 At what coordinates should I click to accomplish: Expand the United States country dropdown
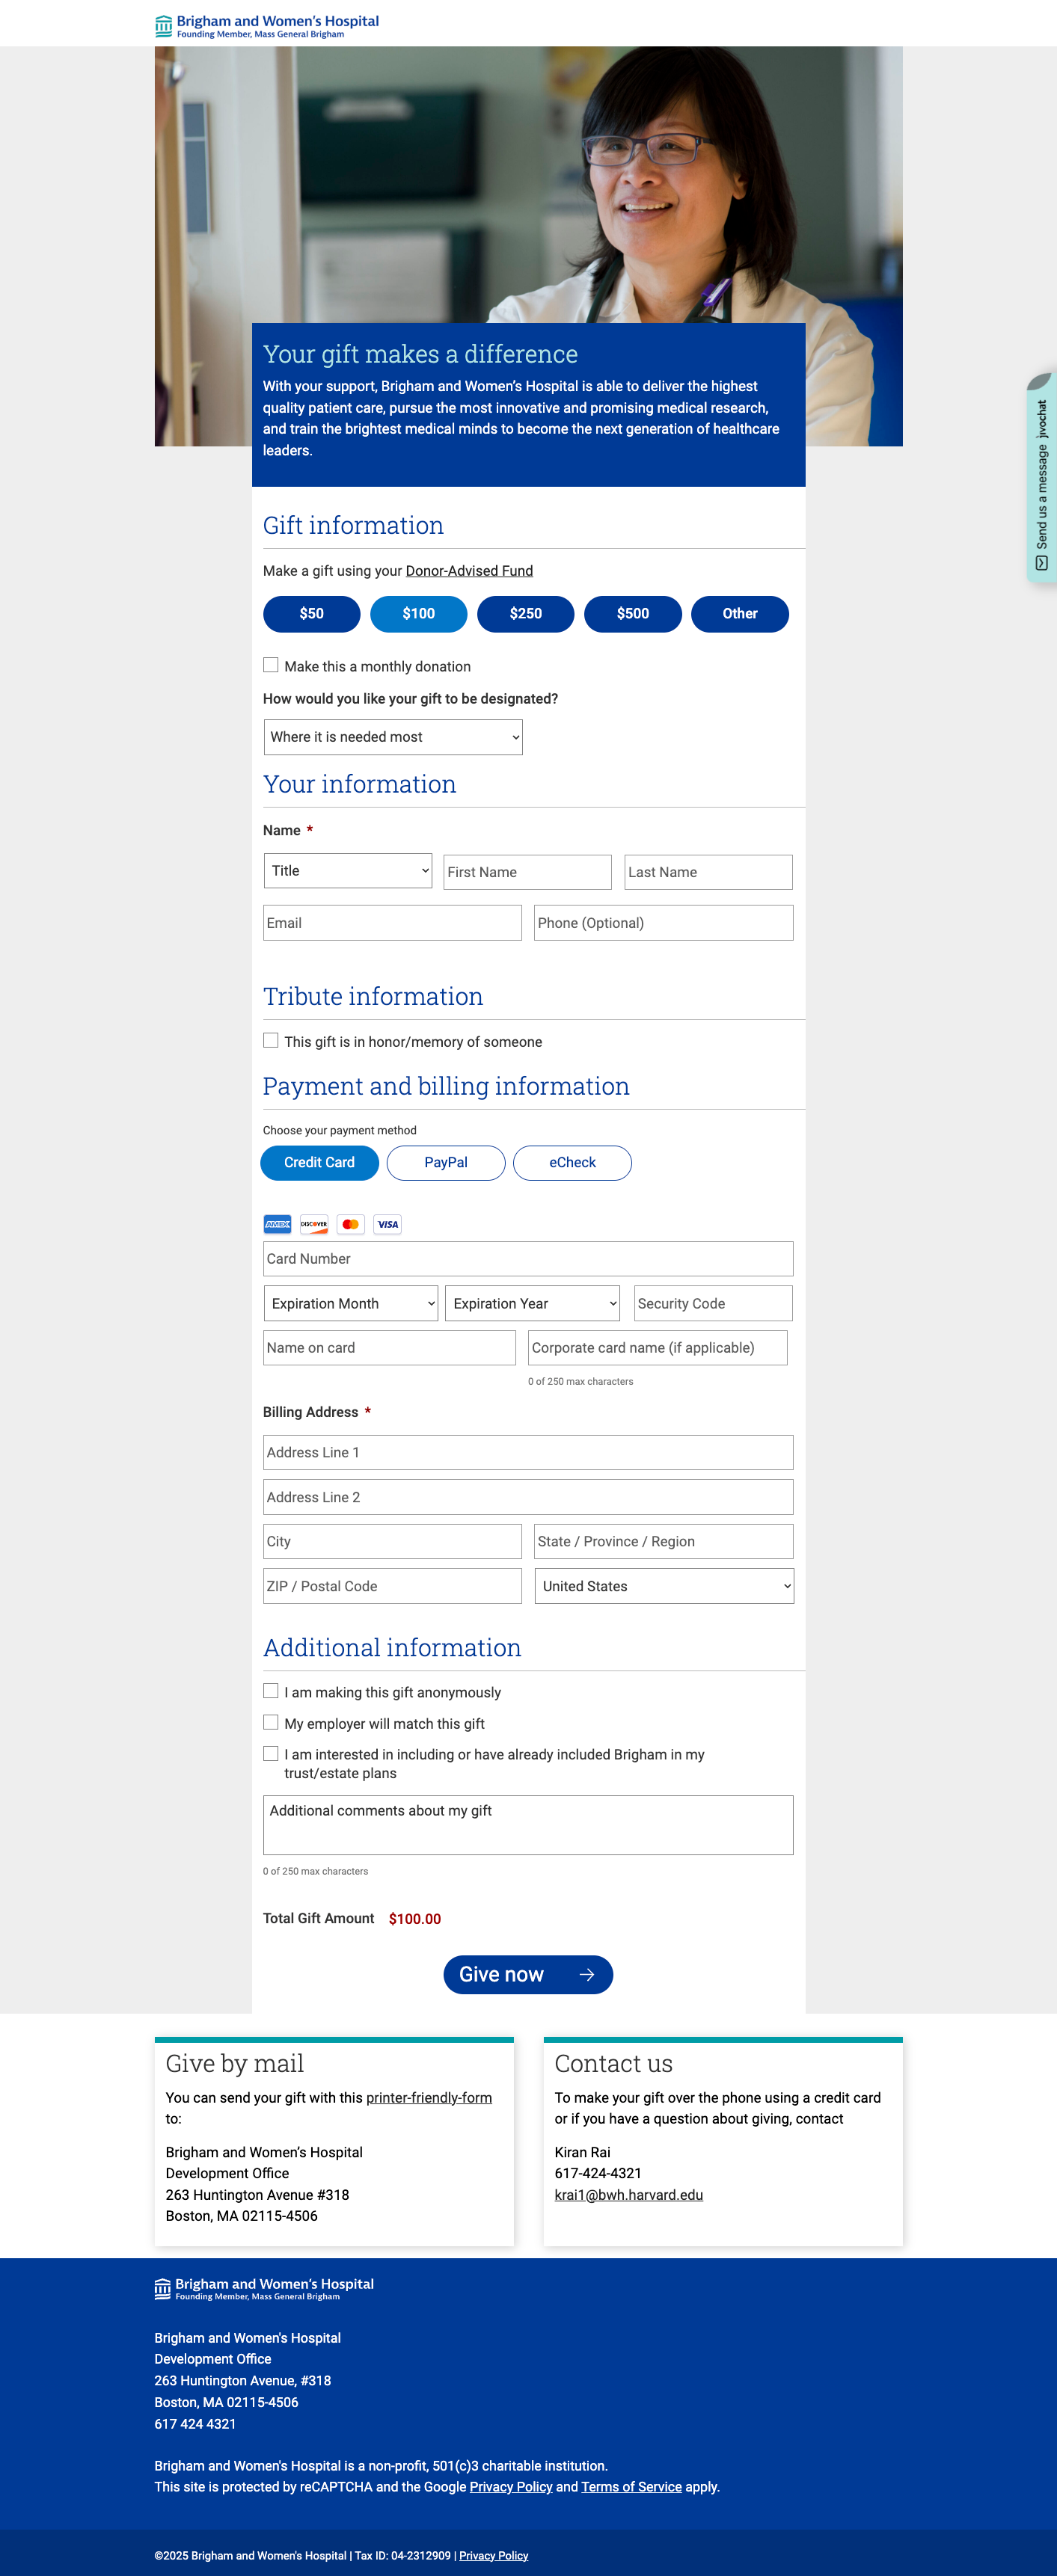click(664, 1586)
